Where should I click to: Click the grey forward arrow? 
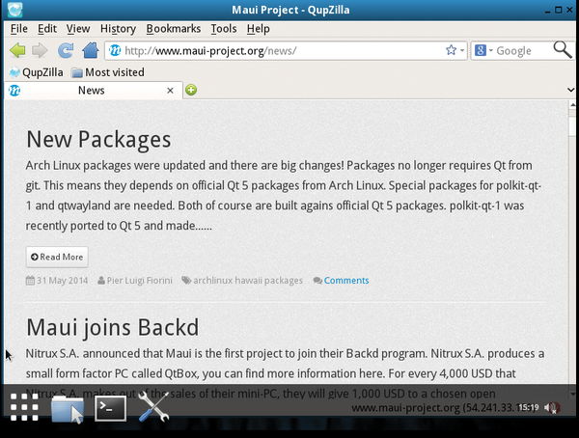click(40, 50)
